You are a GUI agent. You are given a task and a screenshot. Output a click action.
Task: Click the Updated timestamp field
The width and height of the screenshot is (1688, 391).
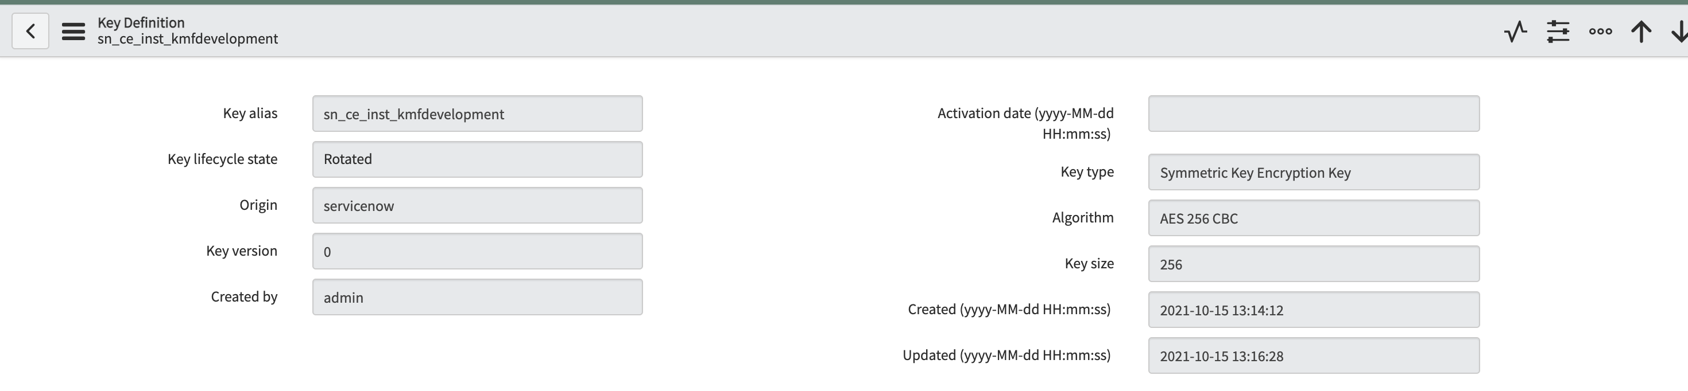(1314, 355)
